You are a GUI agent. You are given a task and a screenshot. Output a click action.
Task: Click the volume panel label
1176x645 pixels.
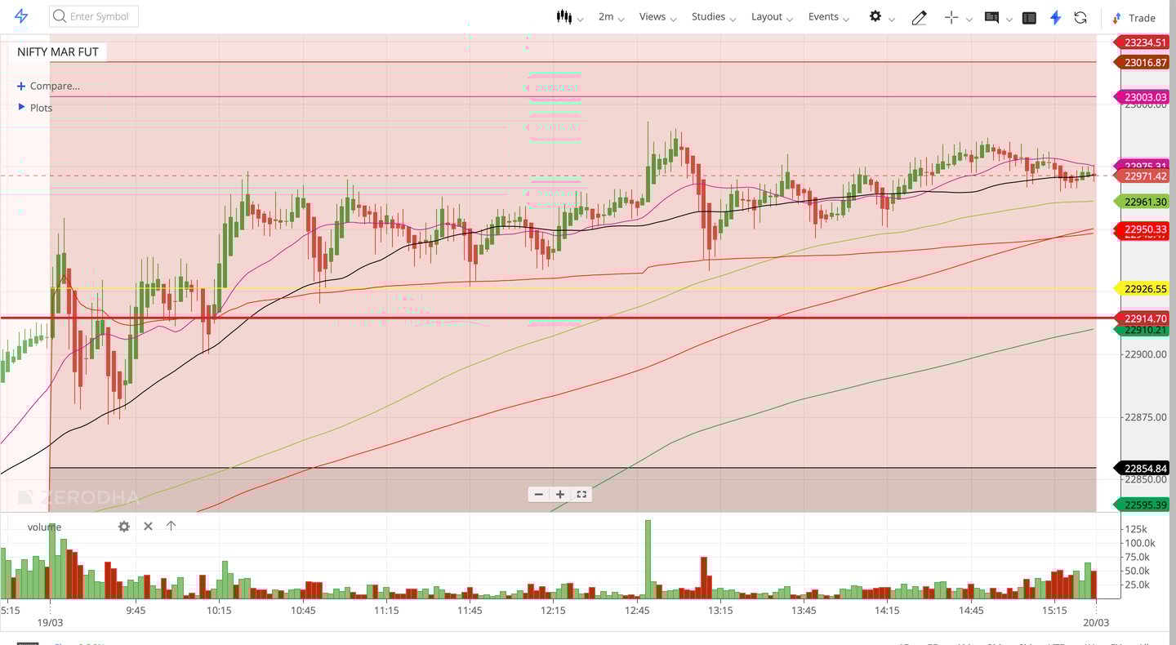tap(44, 527)
